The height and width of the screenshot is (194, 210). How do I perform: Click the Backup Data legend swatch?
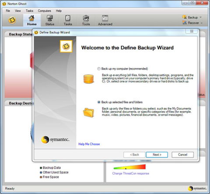[x=41, y=168]
